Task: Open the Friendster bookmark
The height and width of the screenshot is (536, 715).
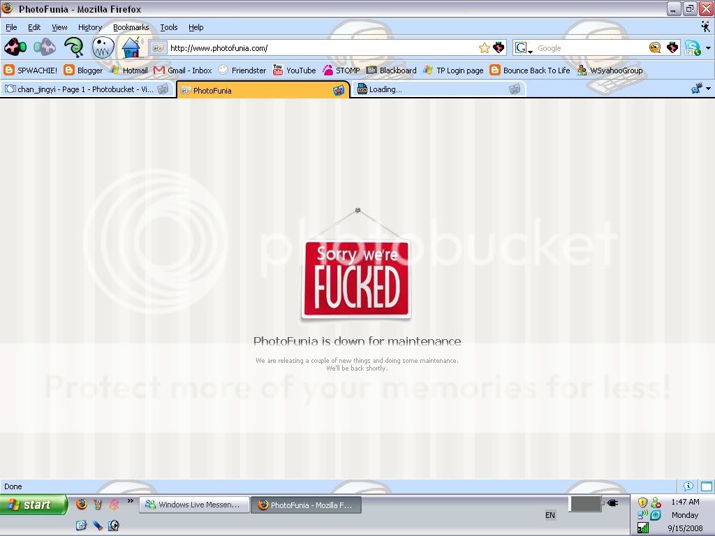Action: click(242, 70)
